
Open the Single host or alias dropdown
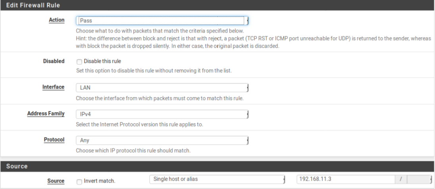pyautogui.click(x=217, y=179)
